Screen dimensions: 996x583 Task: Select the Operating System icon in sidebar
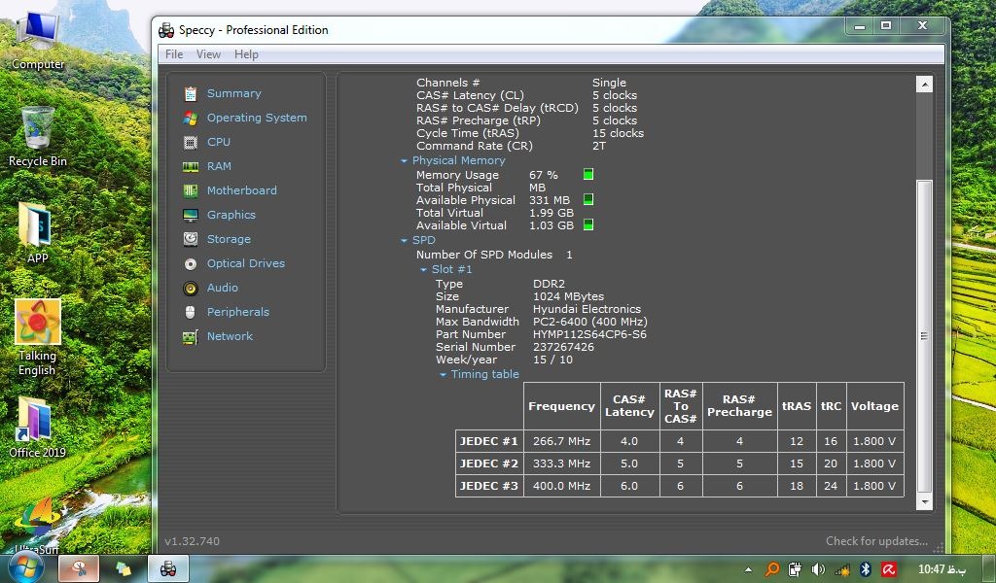(x=191, y=118)
